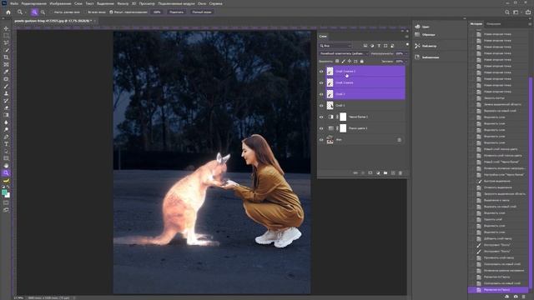This screenshot has height=300, width=534.
Task: Open the layer filter kind dropdown
Action: click(335, 46)
